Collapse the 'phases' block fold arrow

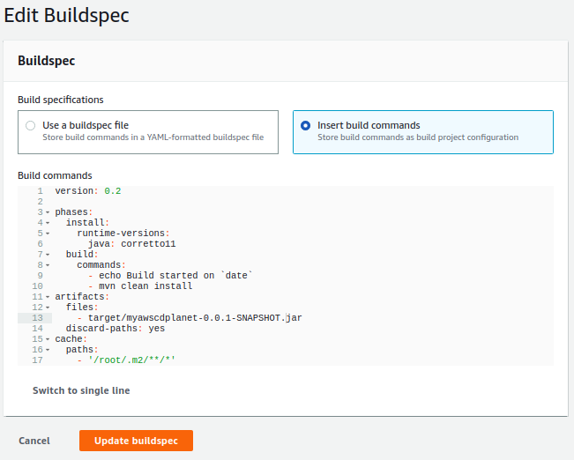48,212
